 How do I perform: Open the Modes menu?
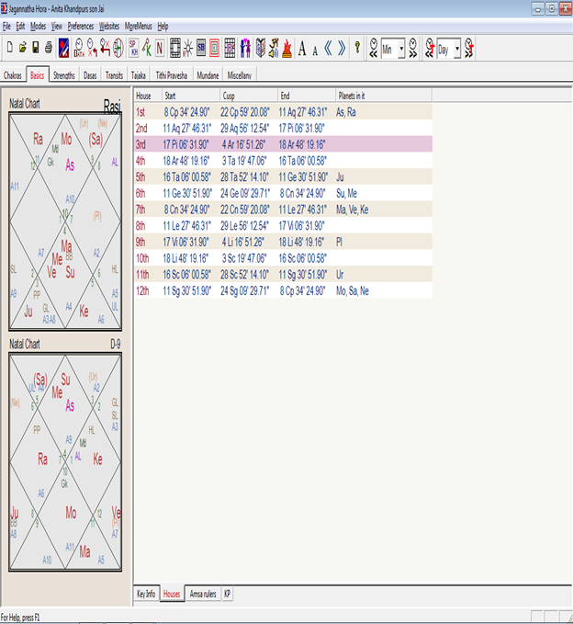point(38,27)
